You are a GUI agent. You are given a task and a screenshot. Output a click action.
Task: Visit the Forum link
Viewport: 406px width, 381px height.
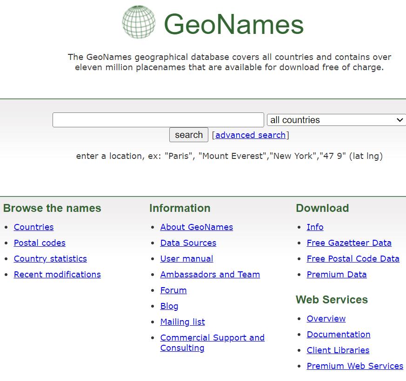click(173, 290)
